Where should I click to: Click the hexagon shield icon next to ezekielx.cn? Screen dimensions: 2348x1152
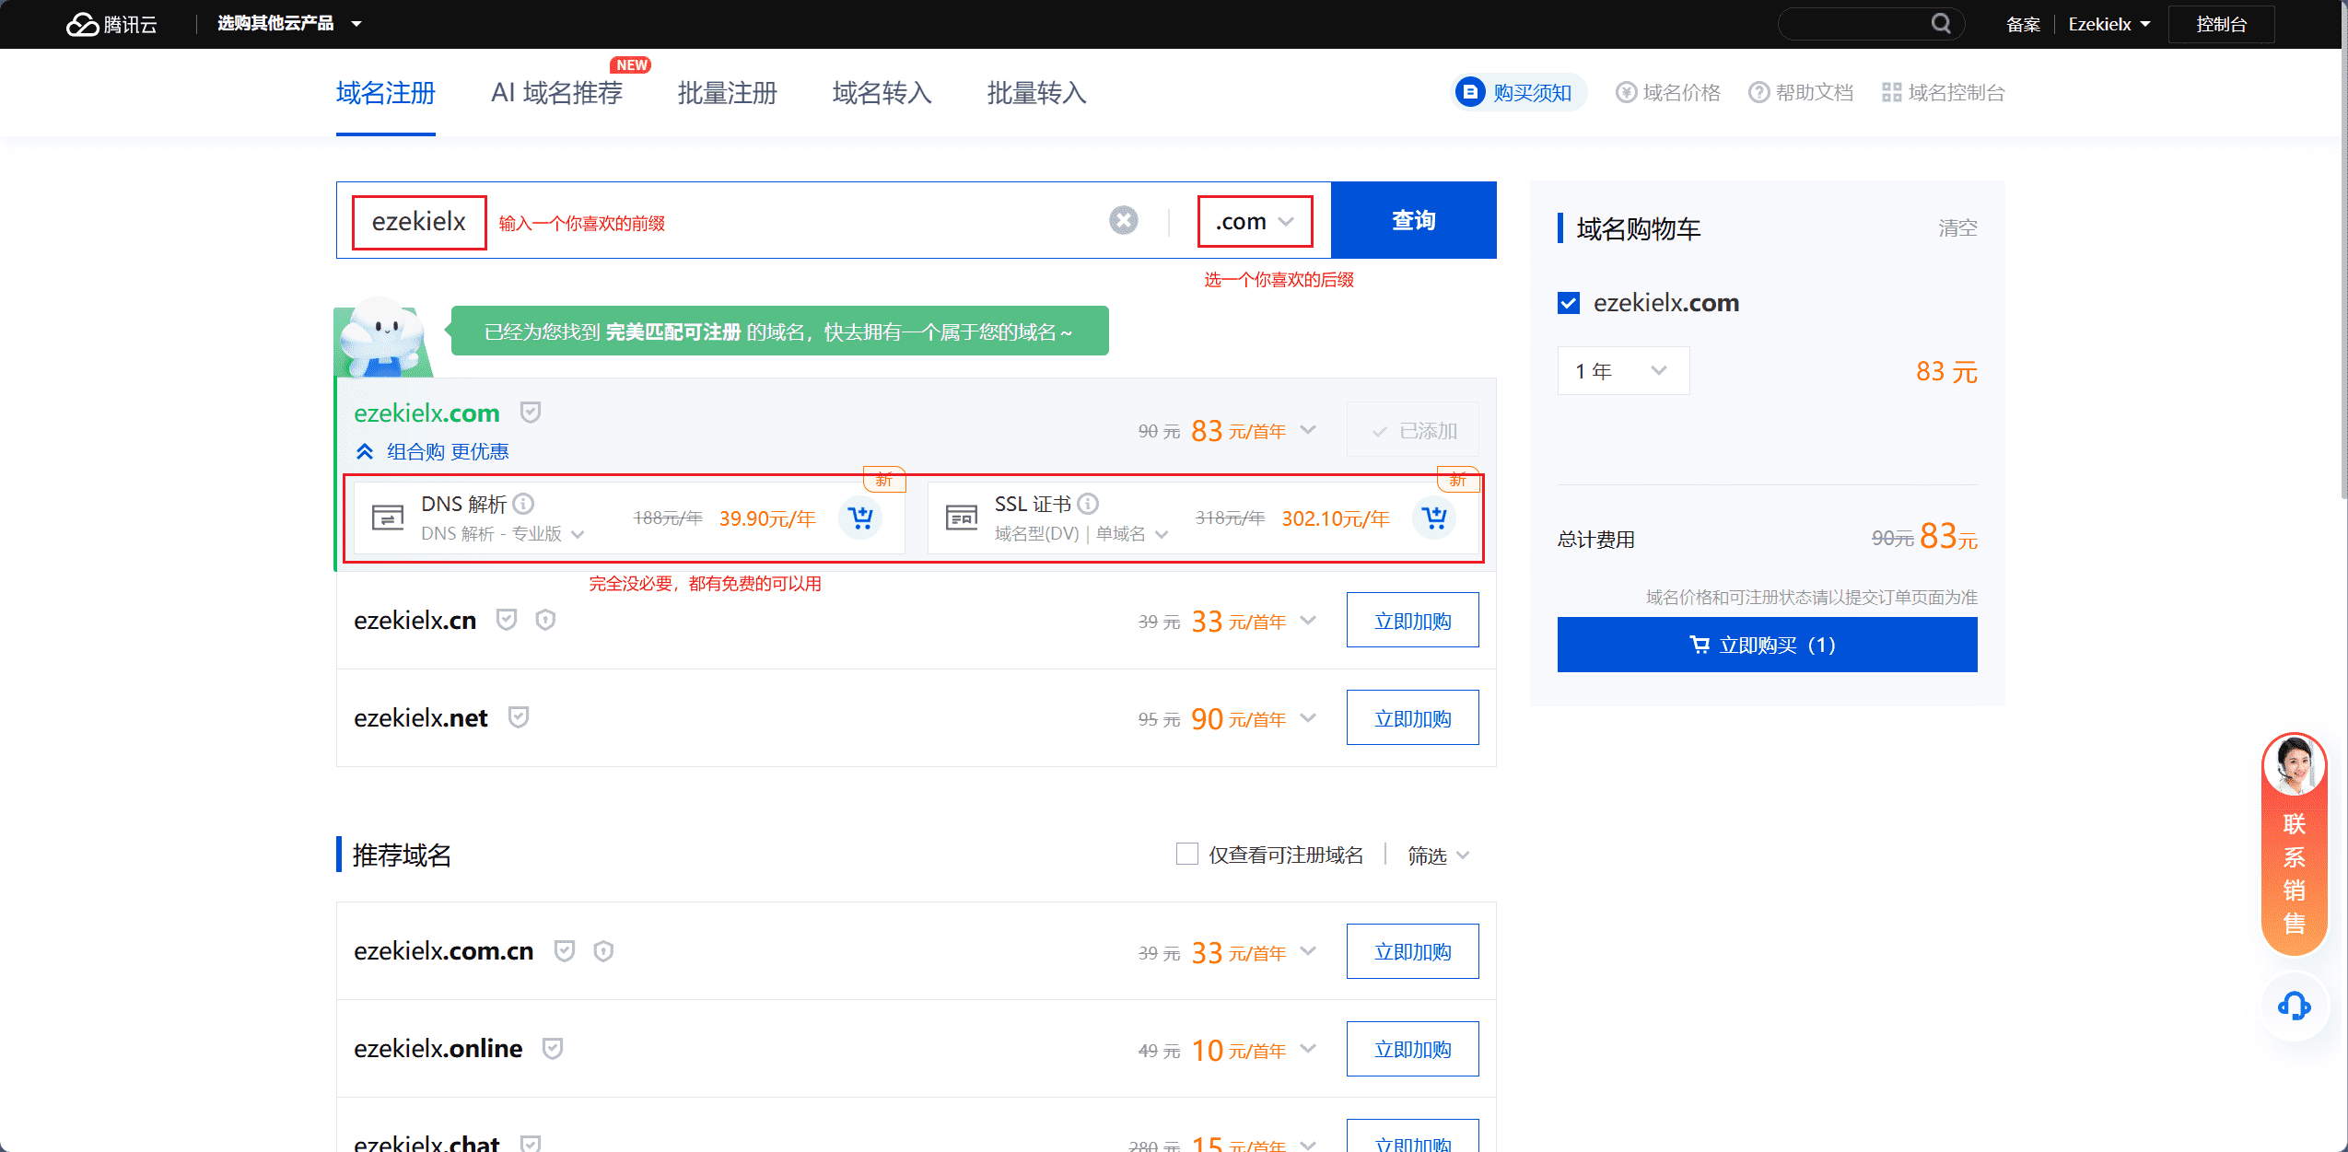[x=545, y=620]
